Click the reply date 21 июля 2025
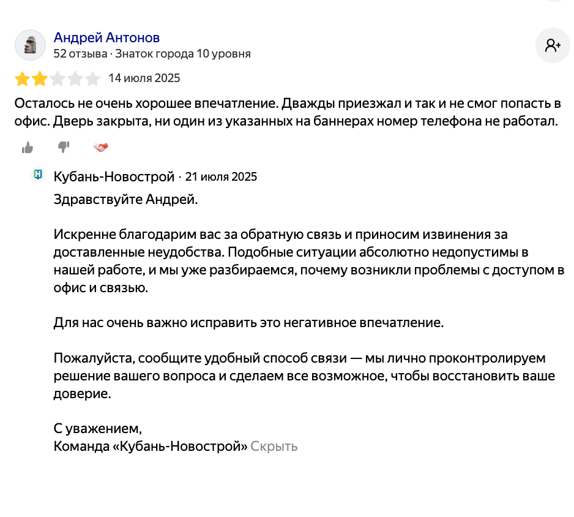Screen dimensions: 574x517 click(x=221, y=176)
